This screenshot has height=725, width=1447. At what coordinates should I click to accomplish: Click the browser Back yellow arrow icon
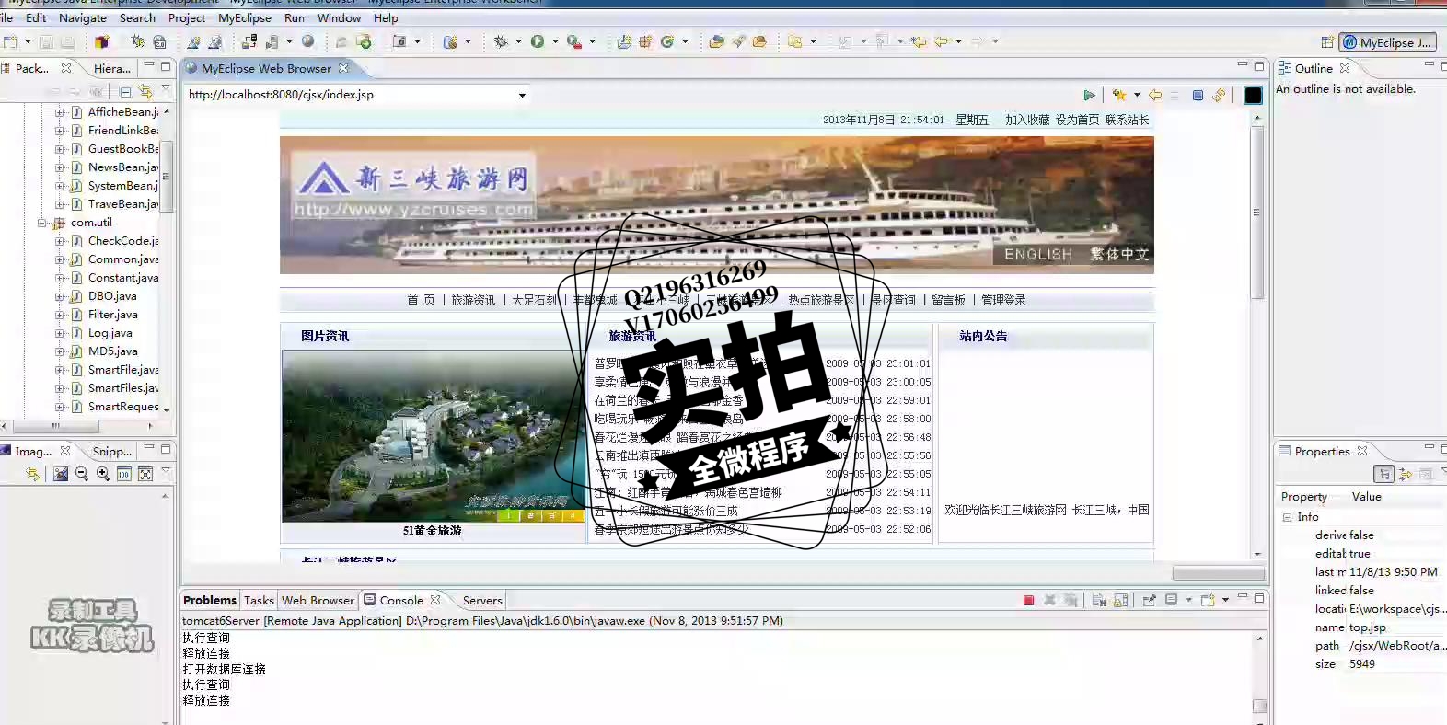tap(1155, 95)
